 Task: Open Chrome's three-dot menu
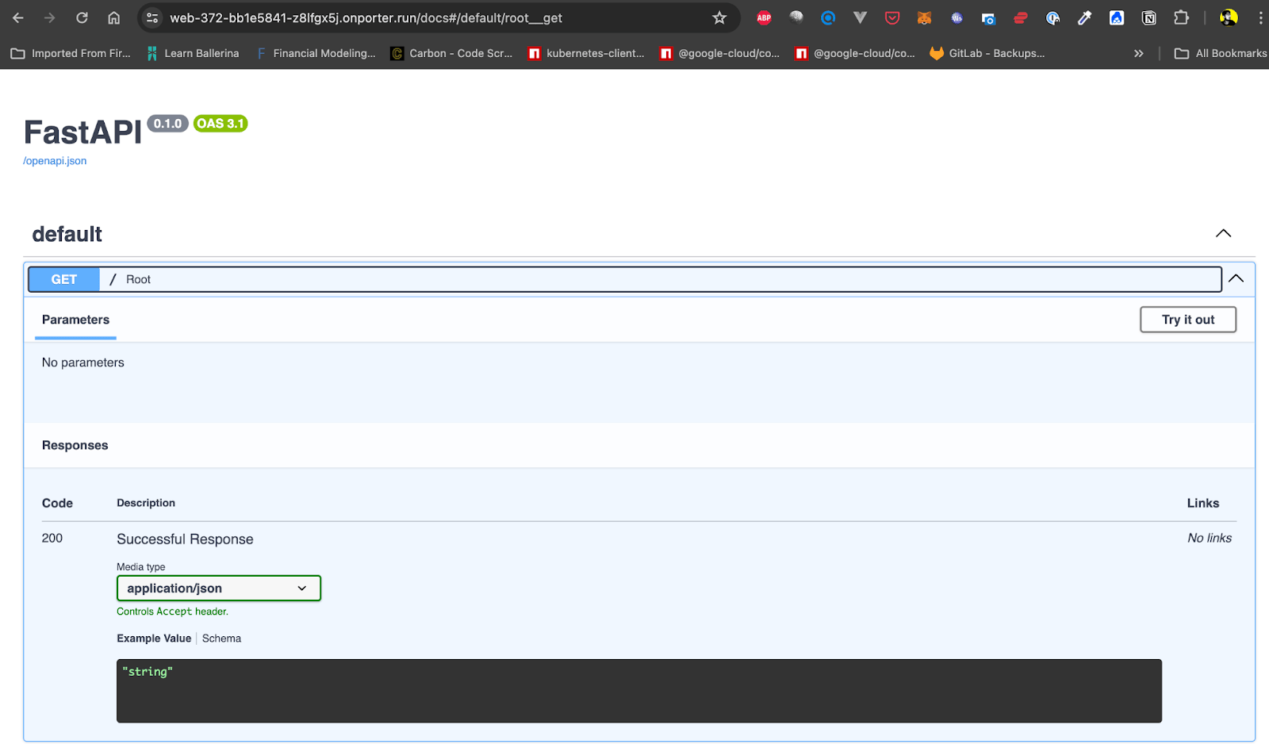click(1260, 17)
